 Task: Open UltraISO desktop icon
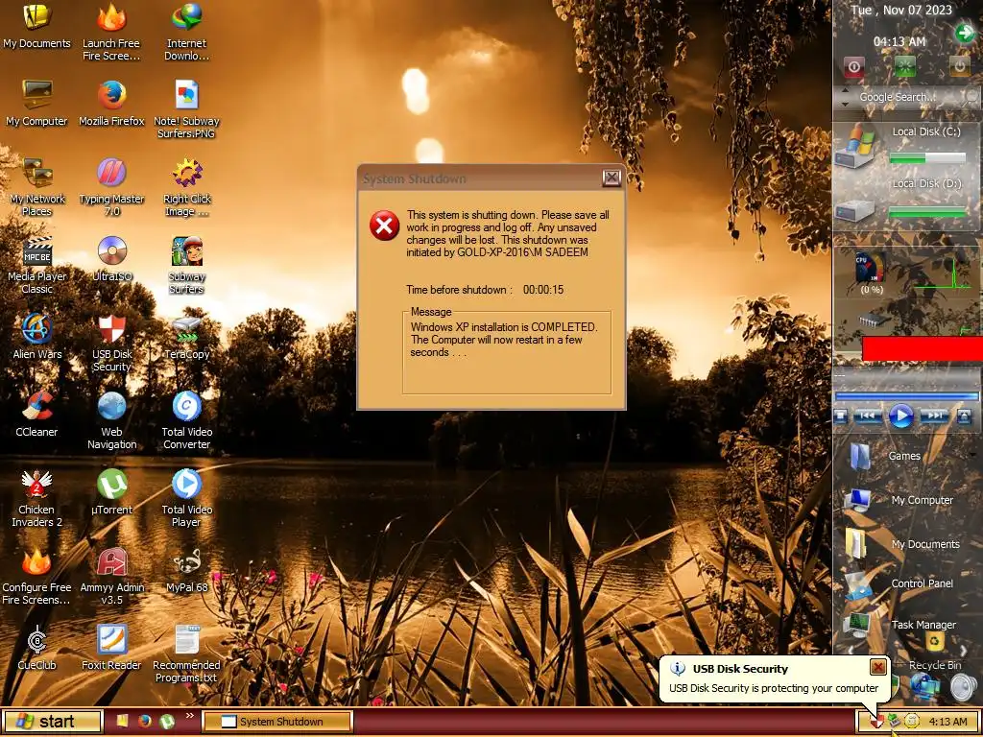[x=111, y=258]
